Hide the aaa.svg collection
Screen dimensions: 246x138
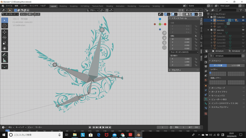[x=243, y=30]
